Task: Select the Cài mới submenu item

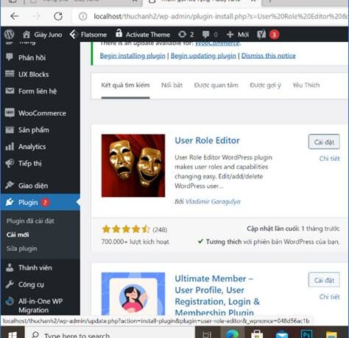Action: coord(18,234)
